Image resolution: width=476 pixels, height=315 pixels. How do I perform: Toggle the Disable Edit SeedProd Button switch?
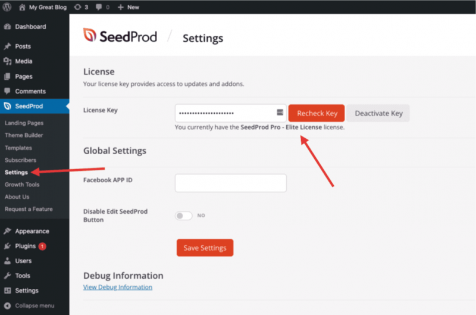pos(183,216)
